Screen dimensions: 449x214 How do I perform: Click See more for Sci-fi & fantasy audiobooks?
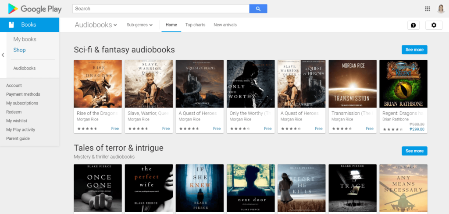[x=414, y=50]
